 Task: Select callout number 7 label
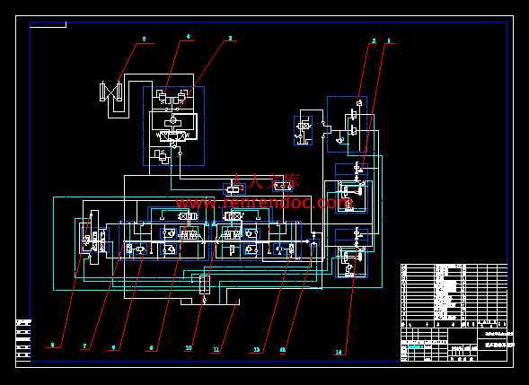(84, 346)
